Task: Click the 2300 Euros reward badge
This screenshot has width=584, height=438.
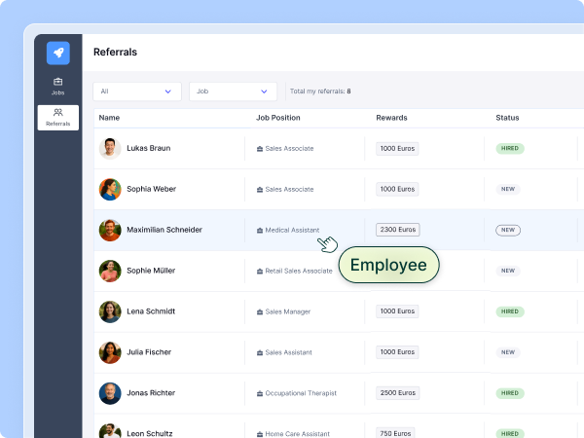Action: click(x=397, y=230)
